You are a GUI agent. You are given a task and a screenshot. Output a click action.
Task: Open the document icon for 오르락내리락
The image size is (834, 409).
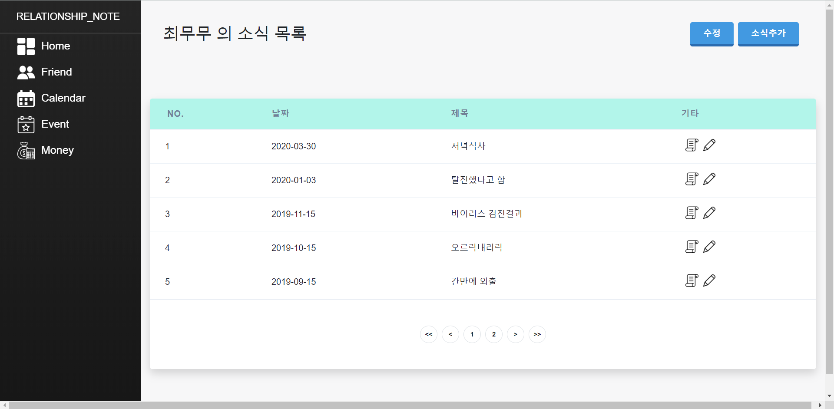click(692, 247)
